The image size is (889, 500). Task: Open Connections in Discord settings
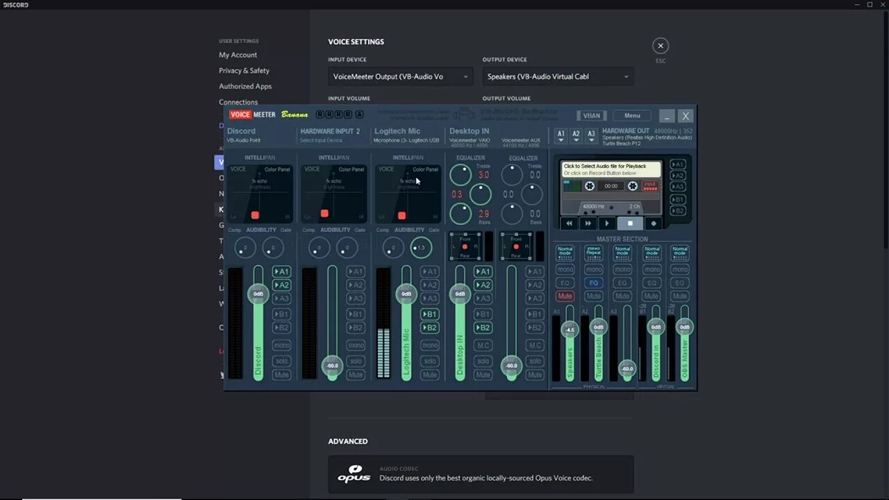point(238,102)
